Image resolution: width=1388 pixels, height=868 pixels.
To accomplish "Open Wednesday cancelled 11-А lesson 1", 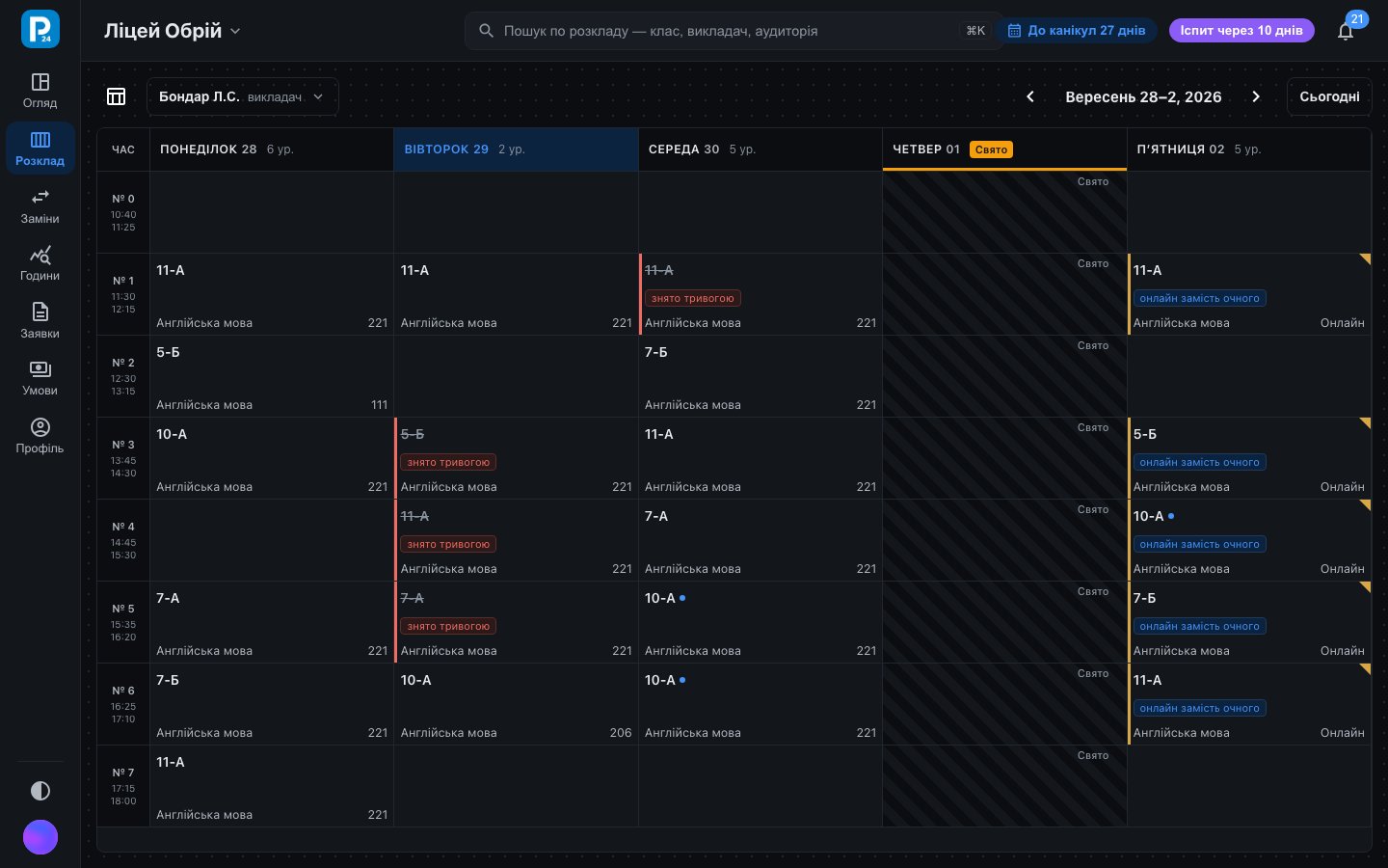I will 761,294.
